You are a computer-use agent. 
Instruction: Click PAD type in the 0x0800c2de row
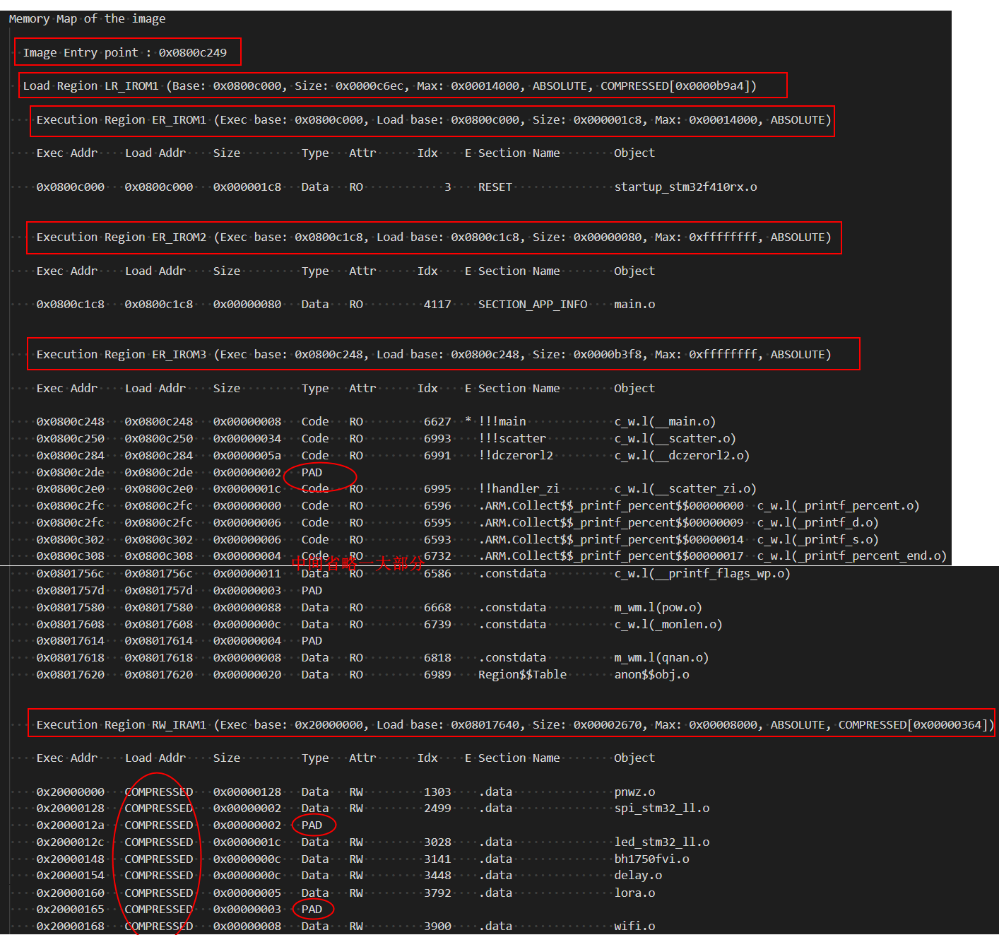312,473
